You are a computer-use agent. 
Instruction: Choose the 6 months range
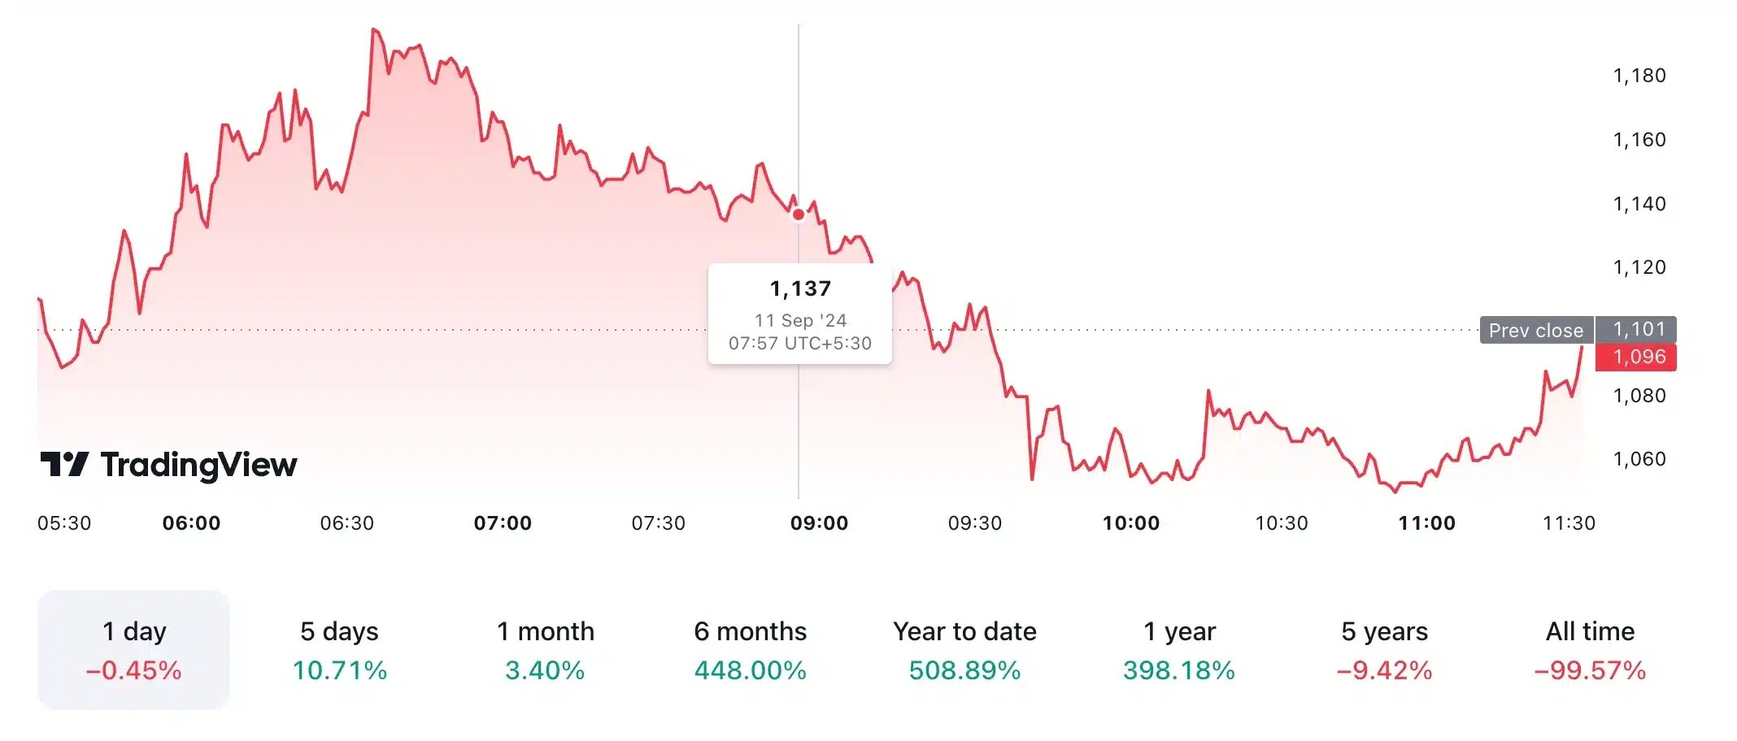(750, 650)
